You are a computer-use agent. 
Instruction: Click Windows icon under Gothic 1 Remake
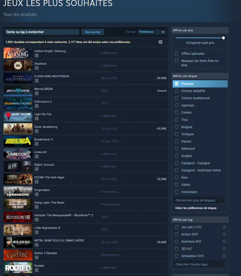37,257
